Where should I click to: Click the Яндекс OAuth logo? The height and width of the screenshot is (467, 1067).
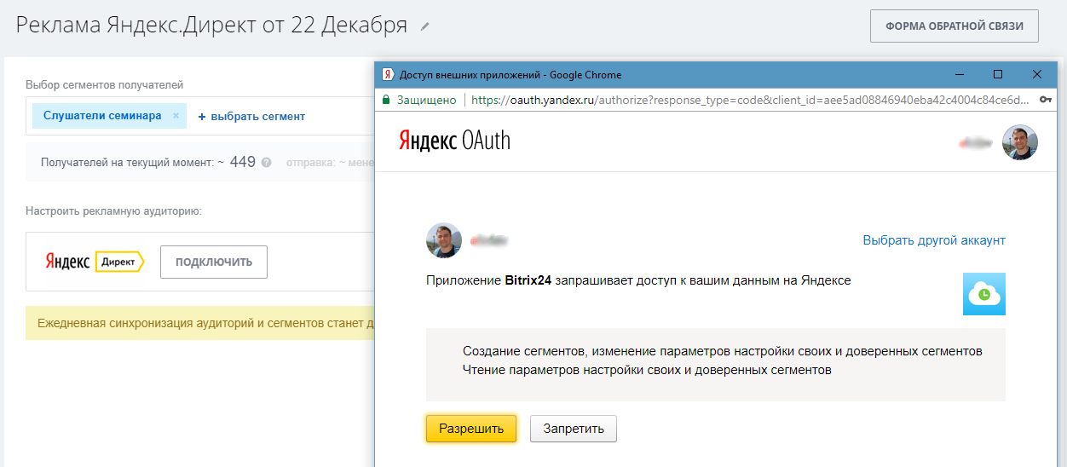click(x=454, y=141)
